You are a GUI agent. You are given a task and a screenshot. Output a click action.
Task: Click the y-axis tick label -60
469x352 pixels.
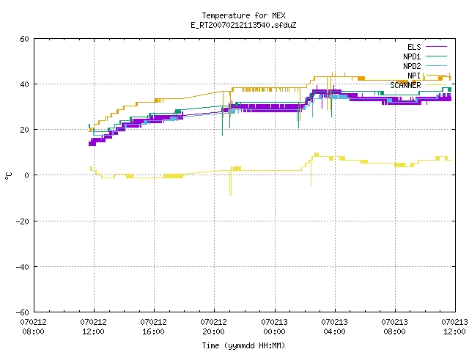click(x=23, y=312)
